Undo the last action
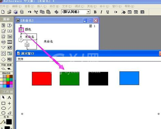161x129 pixels. [30, 12]
